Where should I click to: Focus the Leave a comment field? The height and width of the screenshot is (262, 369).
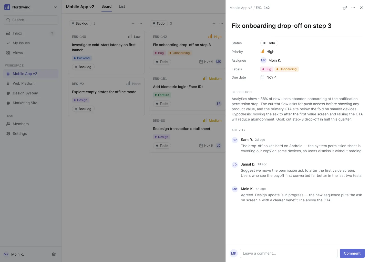pyautogui.click(x=289, y=253)
